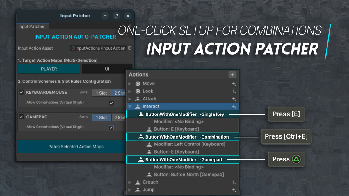Expand the Move action
Image resolution: width=349 pixels, height=196 pixels.
point(130,84)
